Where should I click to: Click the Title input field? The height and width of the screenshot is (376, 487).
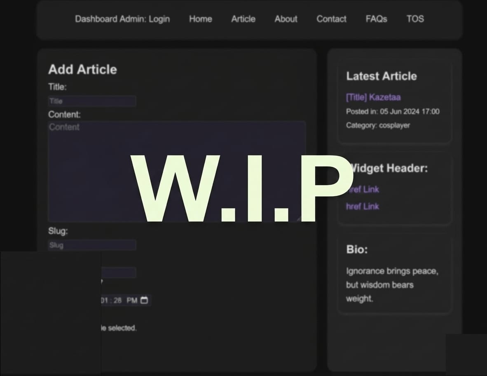pyautogui.click(x=92, y=101)
